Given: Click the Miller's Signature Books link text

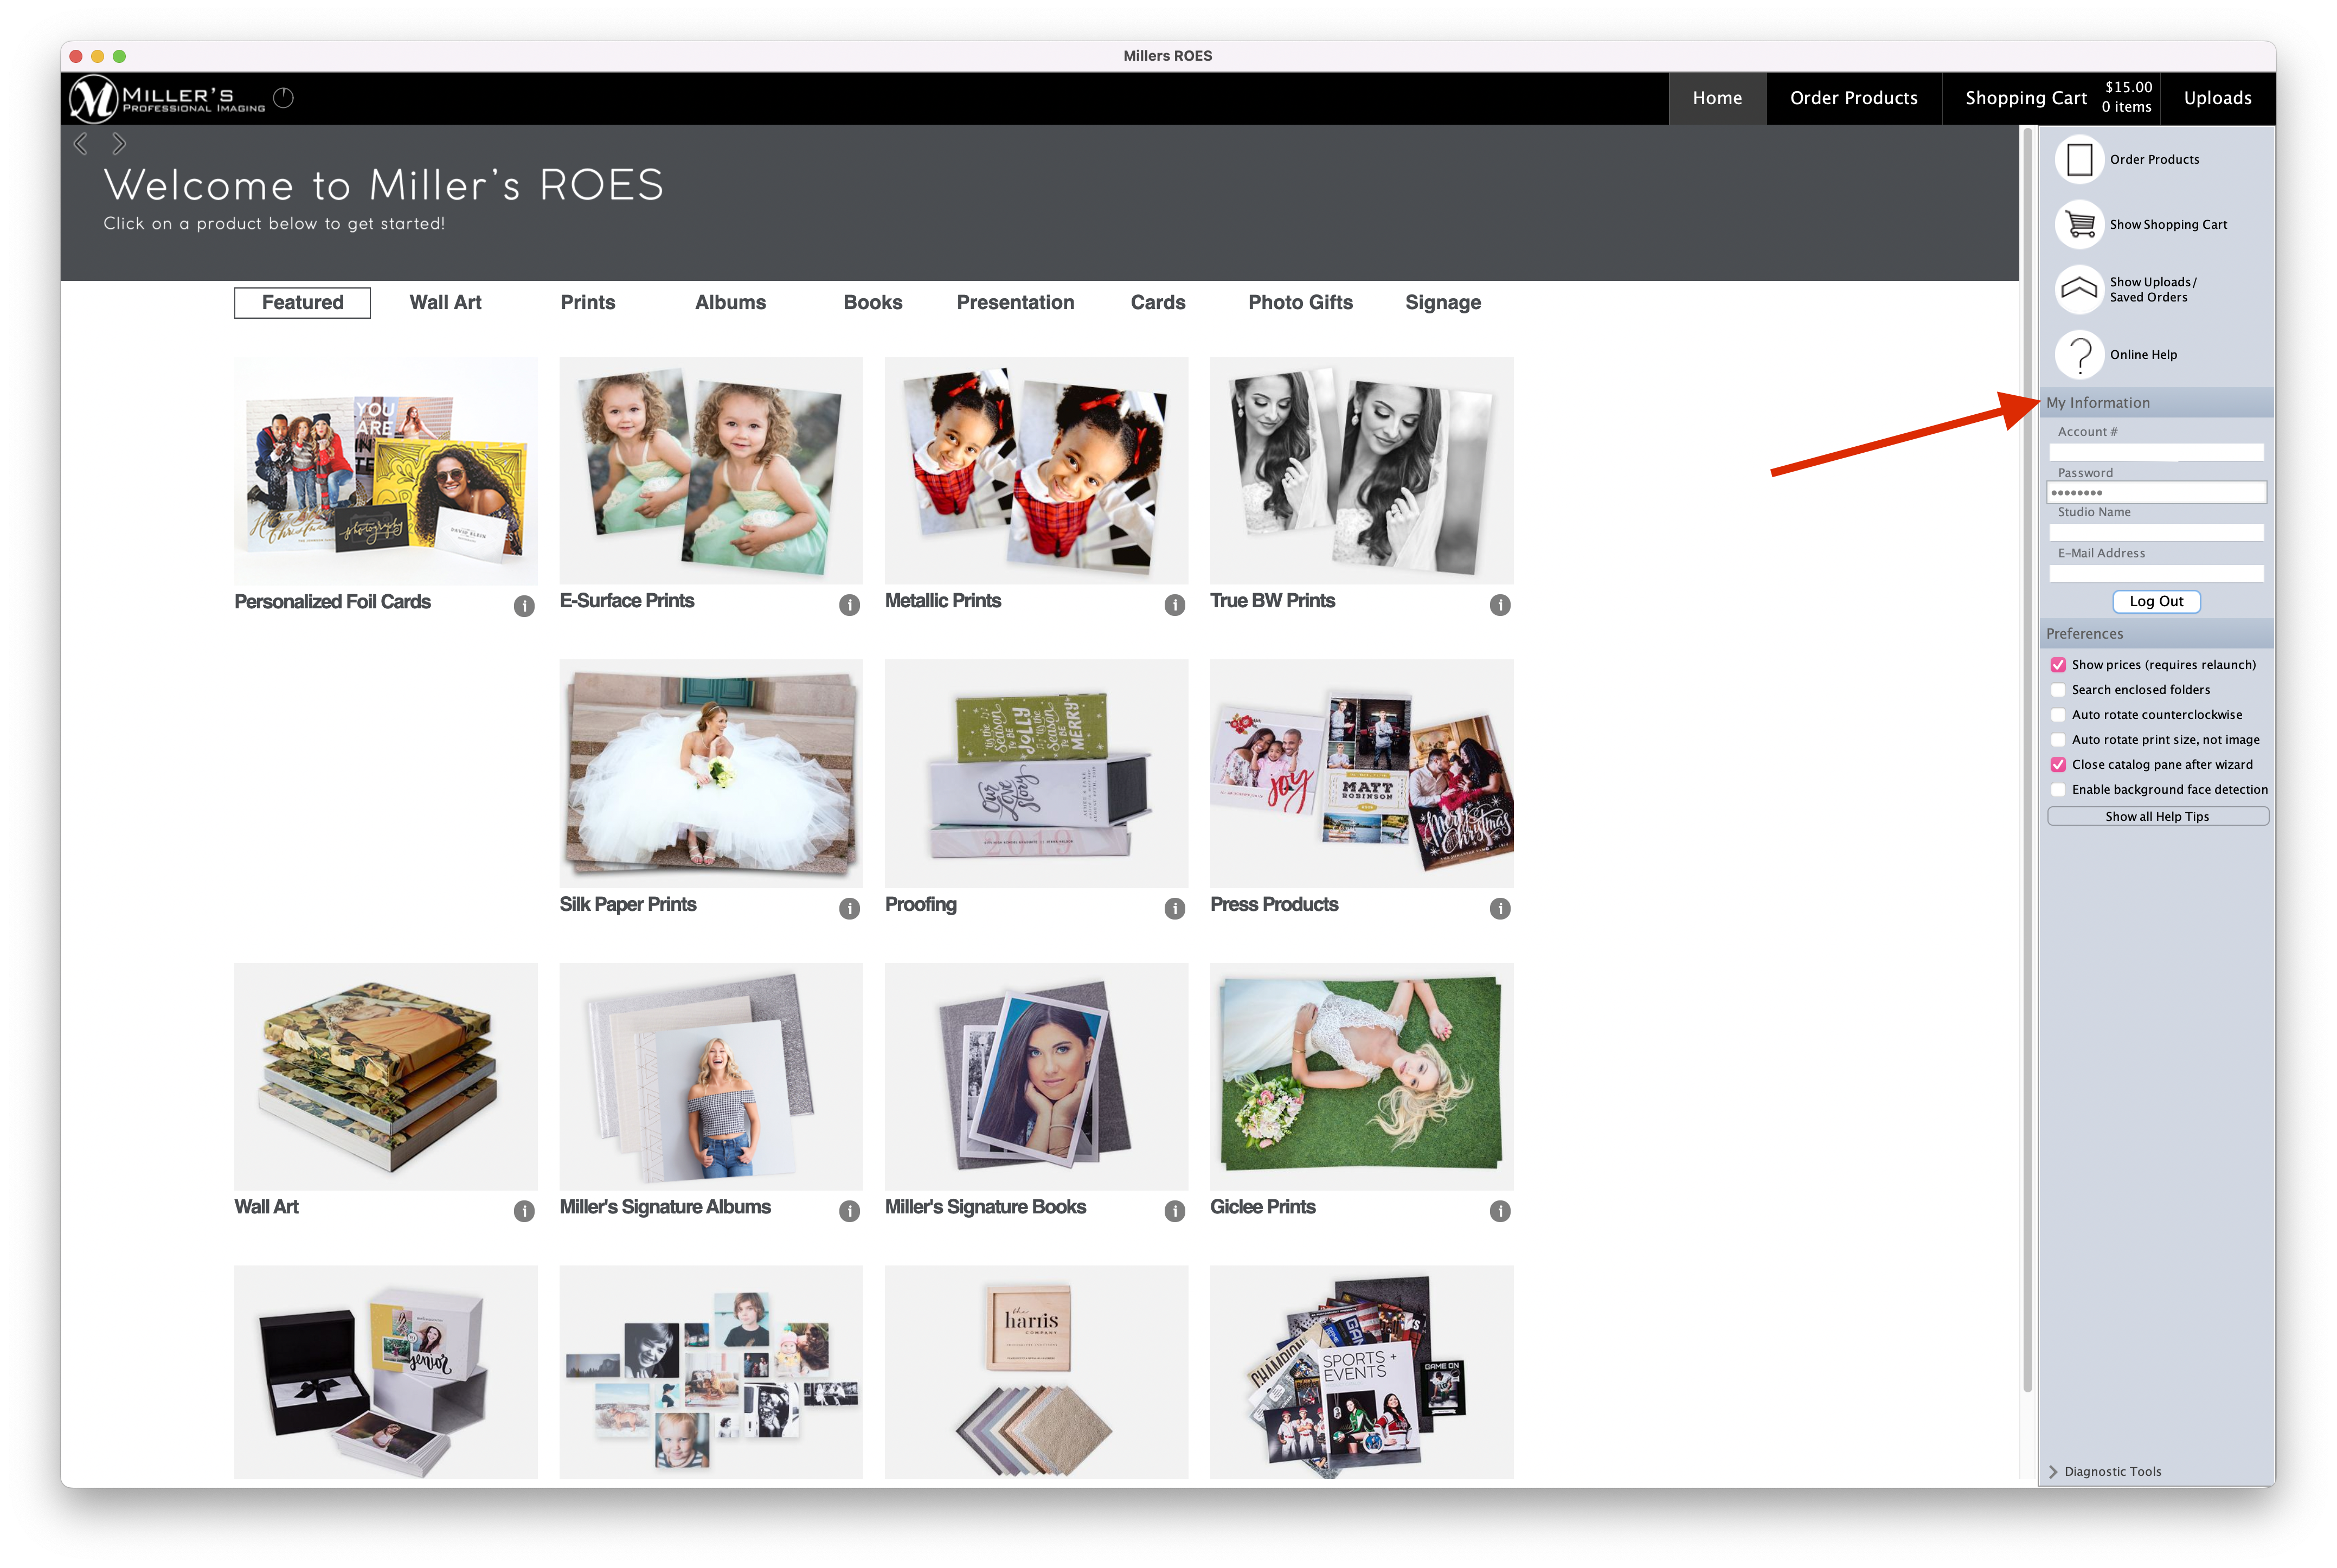Looking at the screenshot, I should click(x=985, y=1207).
